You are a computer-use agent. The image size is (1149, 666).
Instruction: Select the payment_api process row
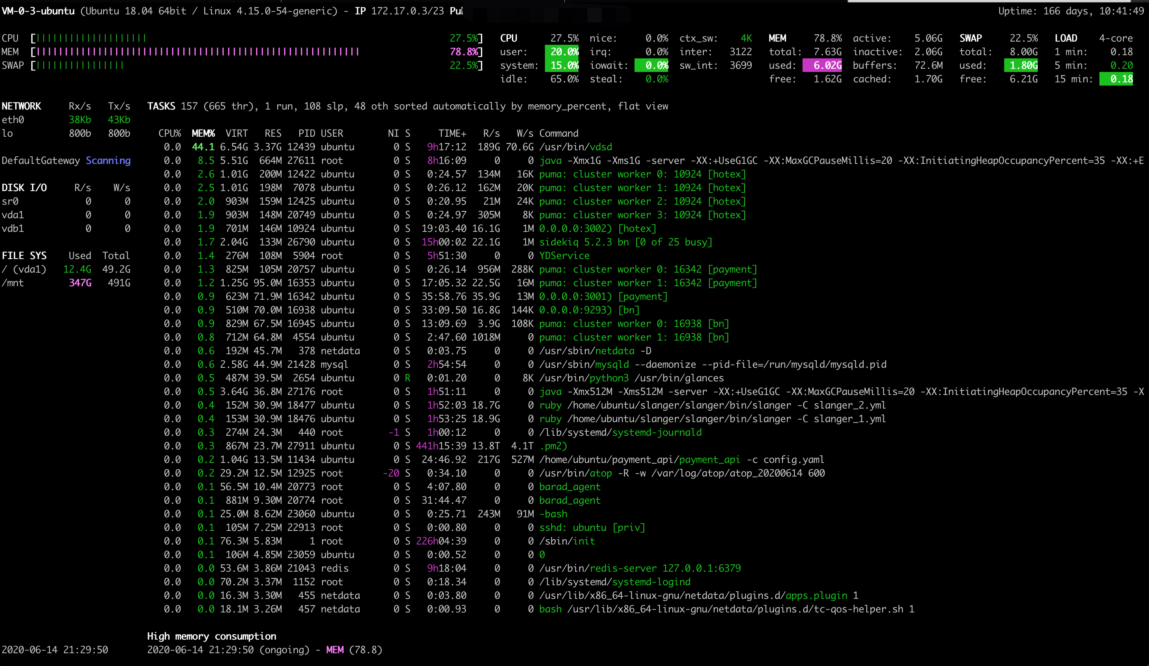pos(494,460)
